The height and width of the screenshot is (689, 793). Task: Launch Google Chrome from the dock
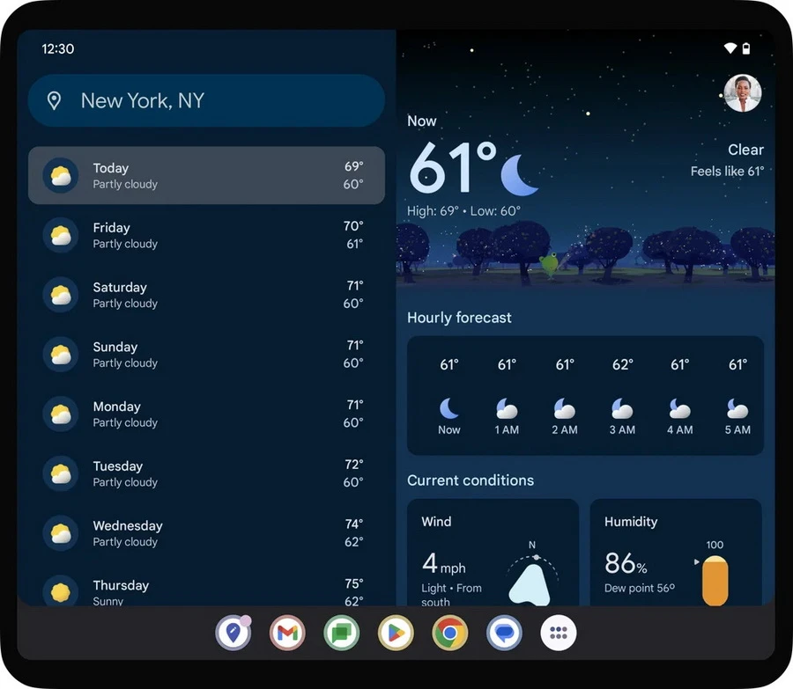[449, 633]
